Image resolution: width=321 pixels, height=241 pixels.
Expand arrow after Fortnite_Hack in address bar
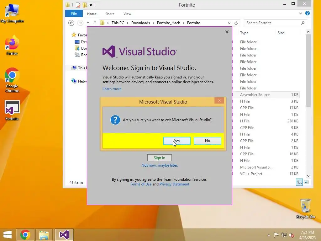(x=183, y=23)
